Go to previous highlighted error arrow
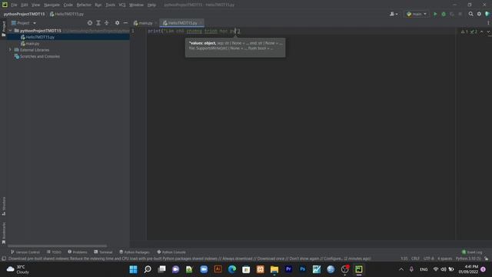Screen dimensions: 492x277 click(x=482, y=32)
